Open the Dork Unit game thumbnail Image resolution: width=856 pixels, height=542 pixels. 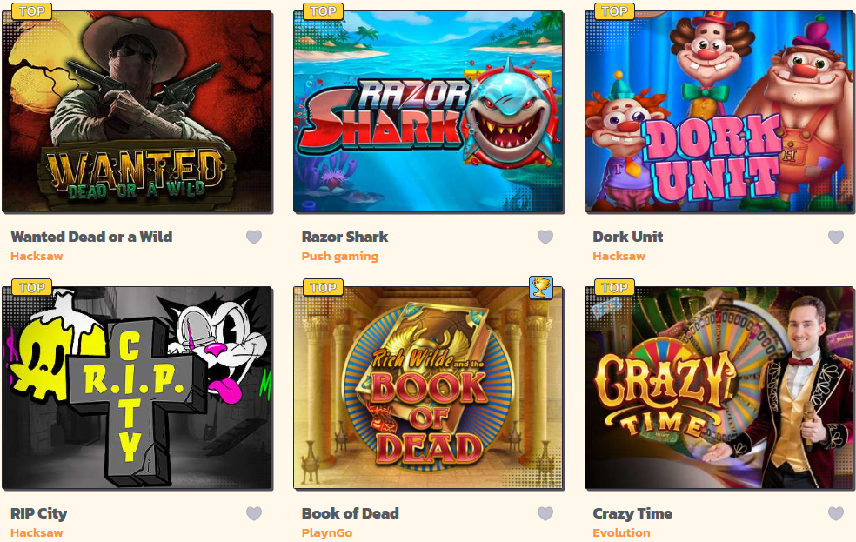coord(719,112)
